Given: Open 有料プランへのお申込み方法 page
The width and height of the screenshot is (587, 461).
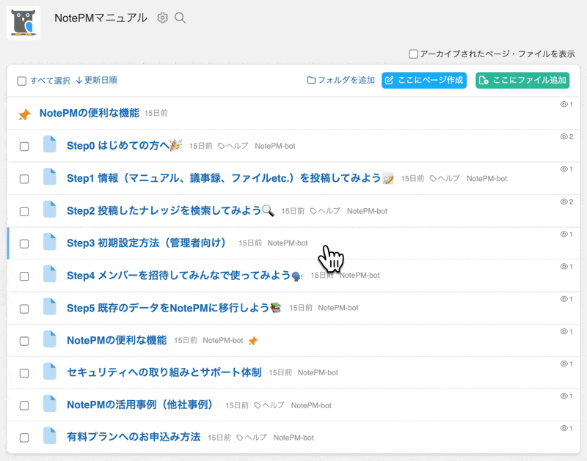Looking at the screenshot, I should [x=134, y=437].
